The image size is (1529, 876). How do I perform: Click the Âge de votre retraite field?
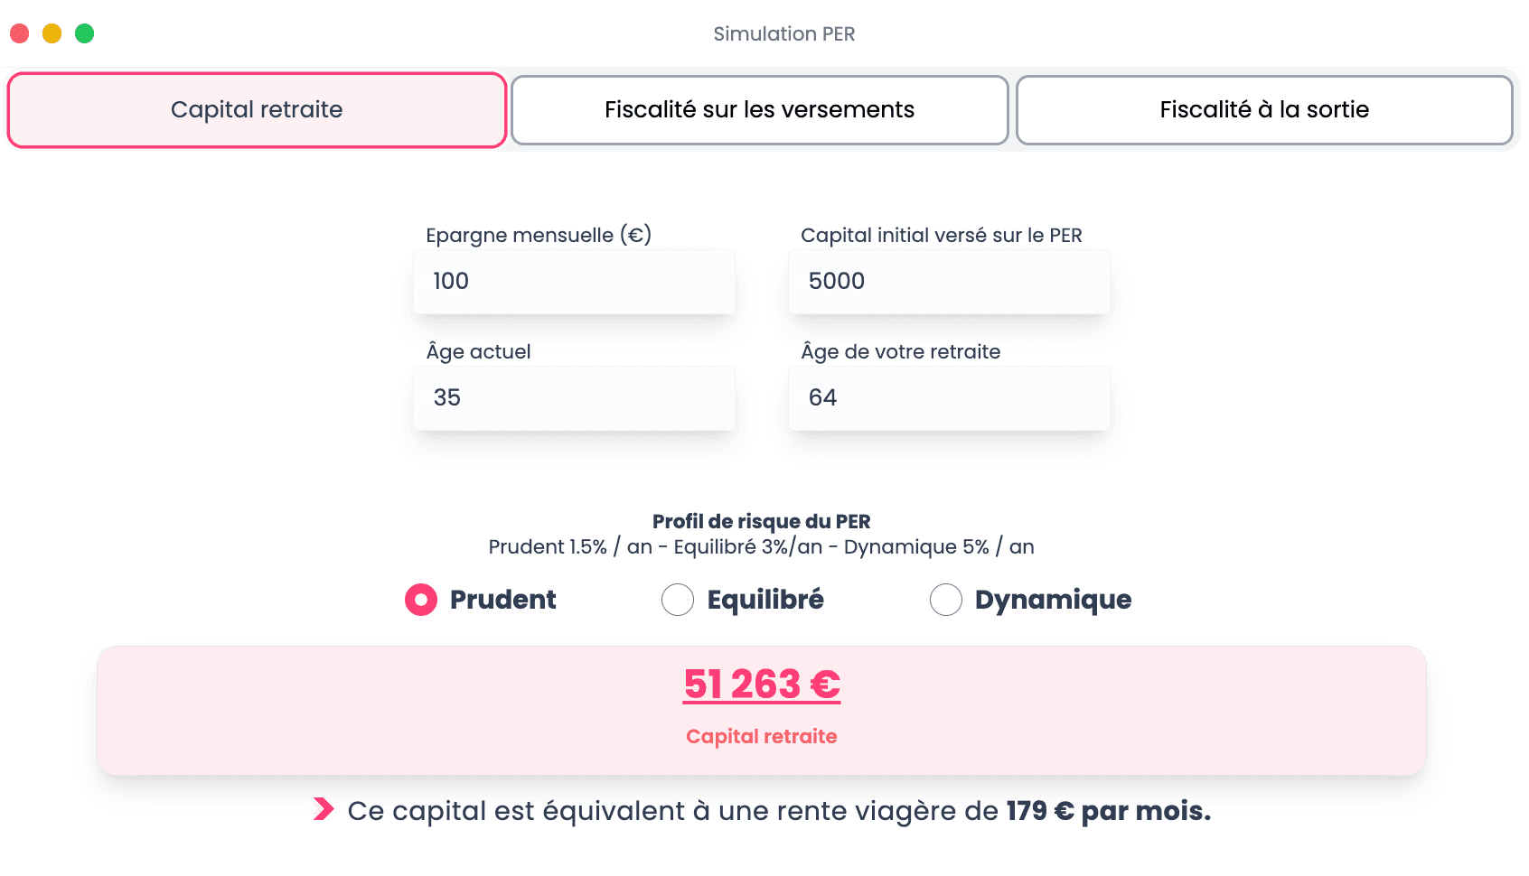coord(948,397)
